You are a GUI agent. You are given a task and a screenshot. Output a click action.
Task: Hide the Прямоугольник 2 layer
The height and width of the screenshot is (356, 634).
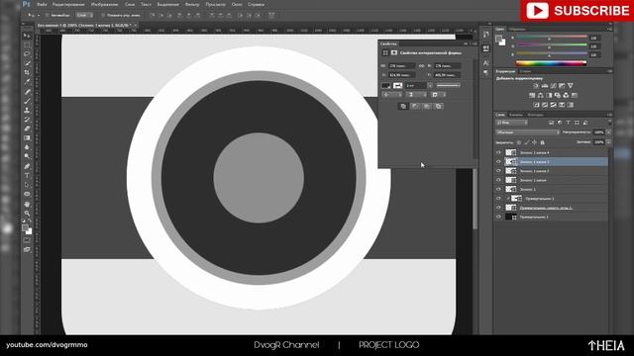(498, 199)
